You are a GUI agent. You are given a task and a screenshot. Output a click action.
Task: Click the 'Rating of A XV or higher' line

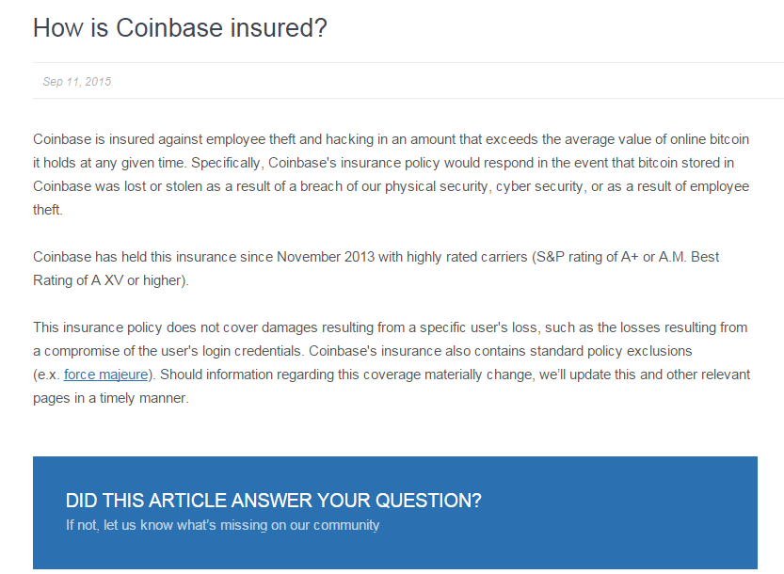coord(111,280)
